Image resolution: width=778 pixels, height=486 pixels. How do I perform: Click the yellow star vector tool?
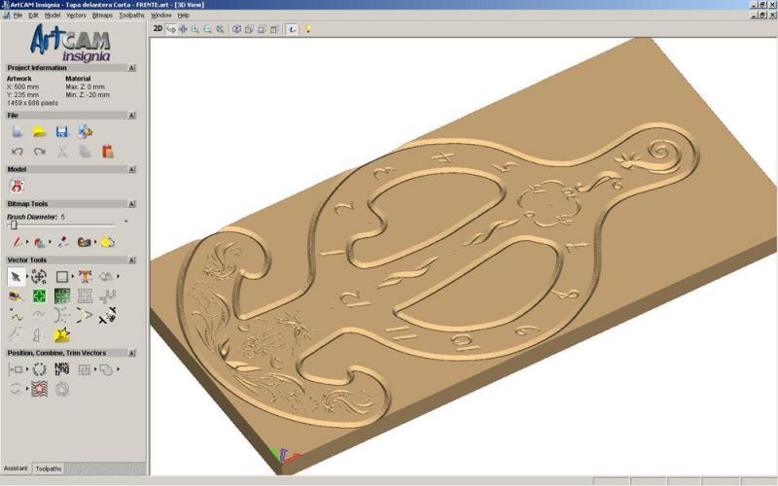(x=61, y=334)
